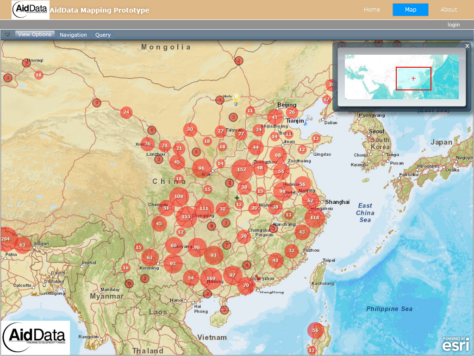Screen dimensions: 474x356
Task: Select the 17 cluster near Dalian
Action: point(326,99)
